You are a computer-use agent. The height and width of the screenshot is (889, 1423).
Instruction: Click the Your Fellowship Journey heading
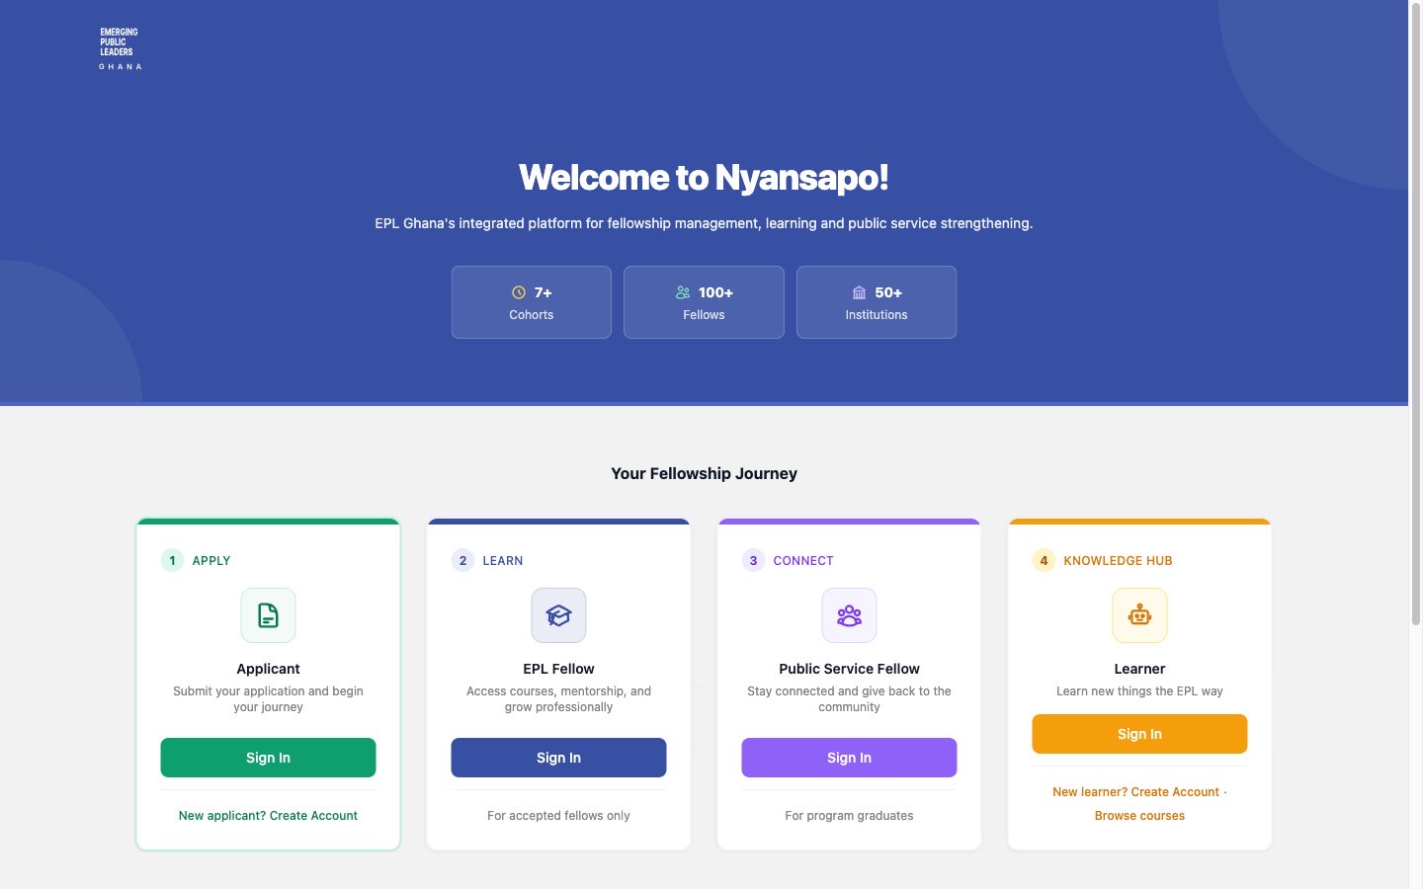(704, 473)
